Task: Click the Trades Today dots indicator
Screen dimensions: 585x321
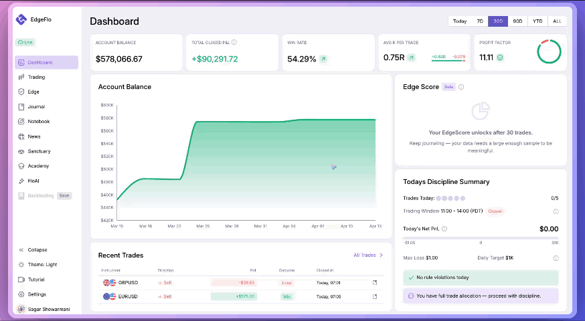Action: (x=450, y=199)
